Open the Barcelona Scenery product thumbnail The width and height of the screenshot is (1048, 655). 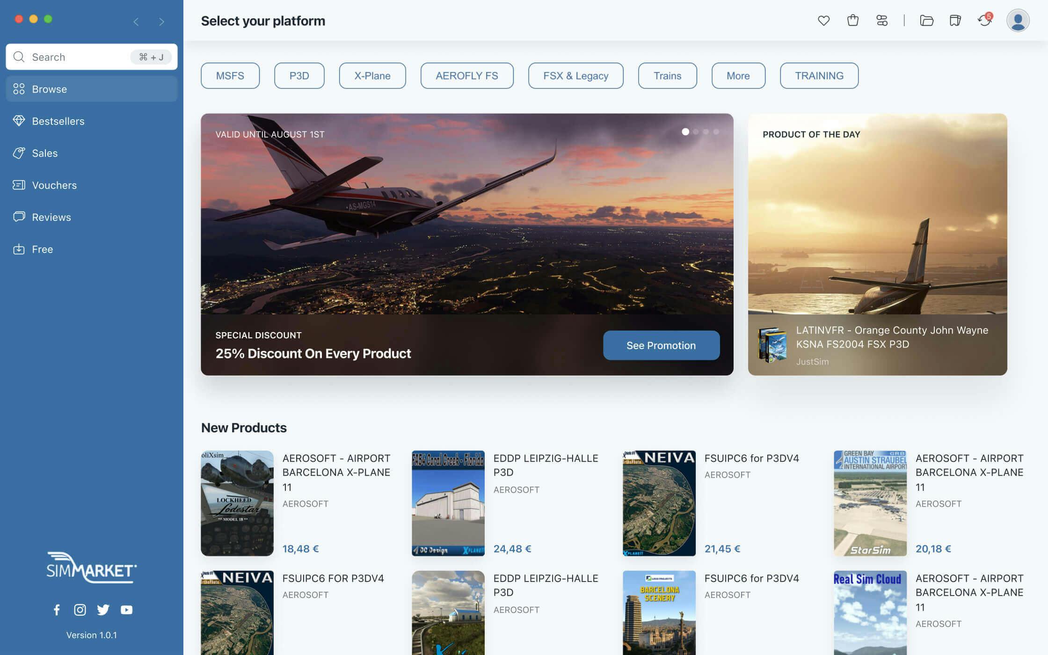tap(659, 612)
